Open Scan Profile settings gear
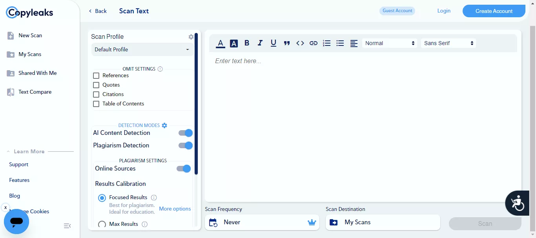Viewport: 536px width, 238px height. [191, 37]
